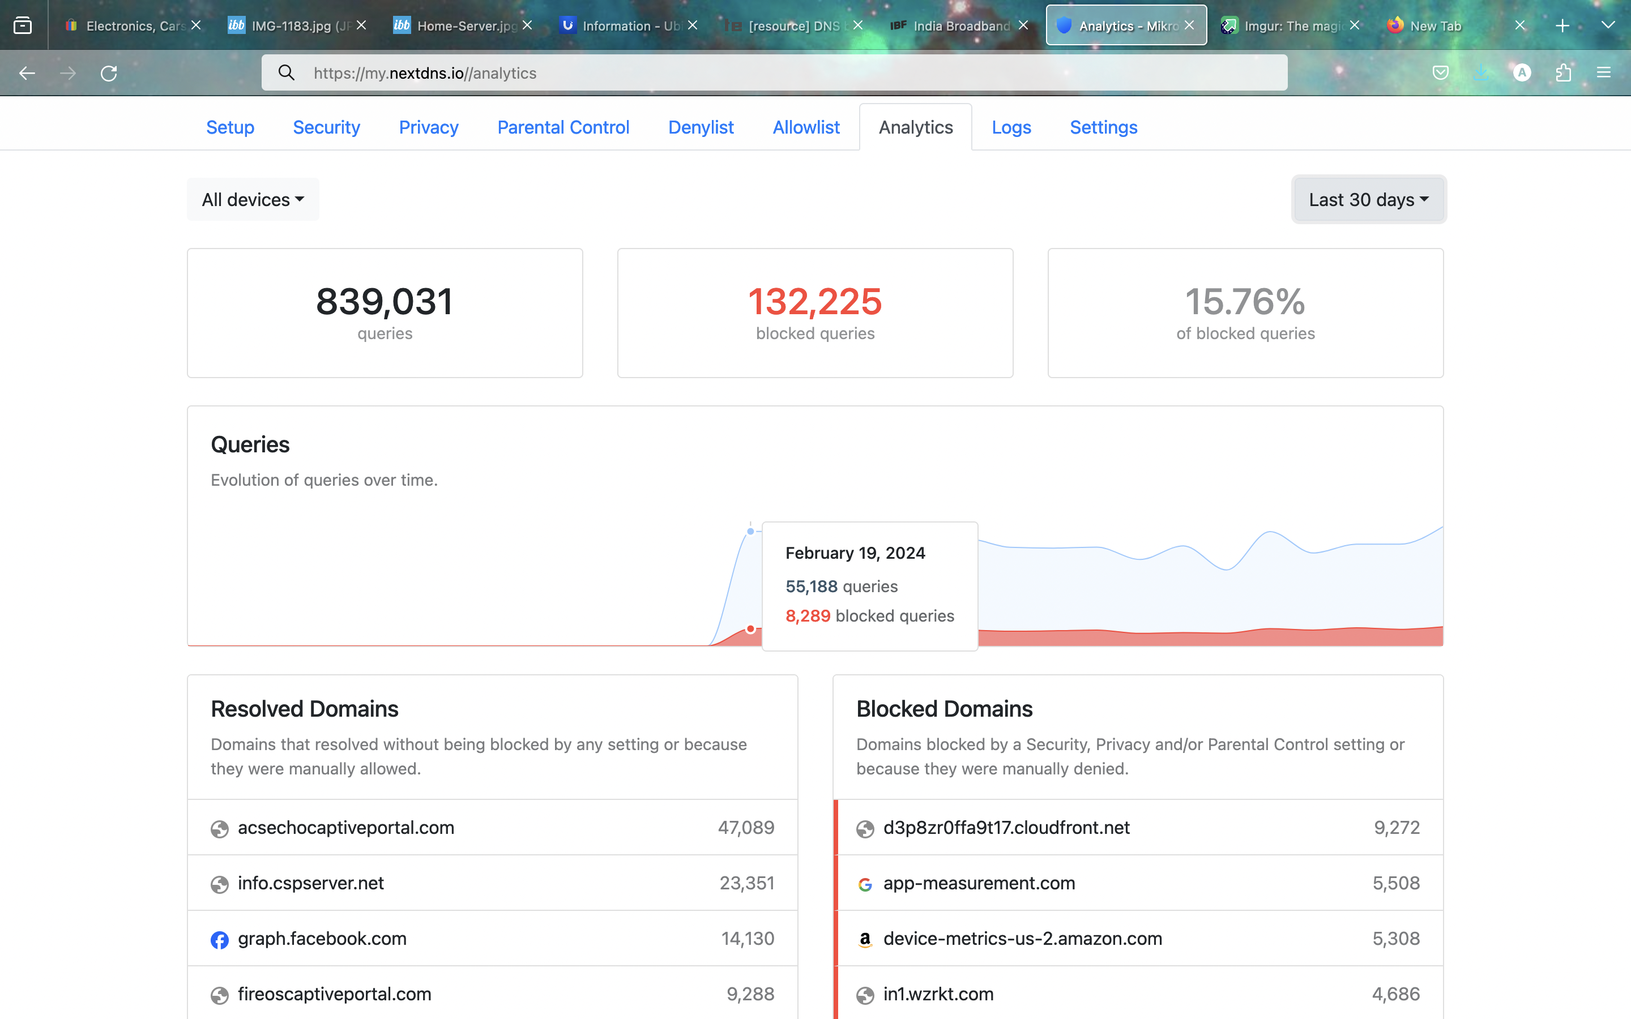Click the Firefox View icon
The height and width of the screenshot is (1019, 1631).
point(23,25)
